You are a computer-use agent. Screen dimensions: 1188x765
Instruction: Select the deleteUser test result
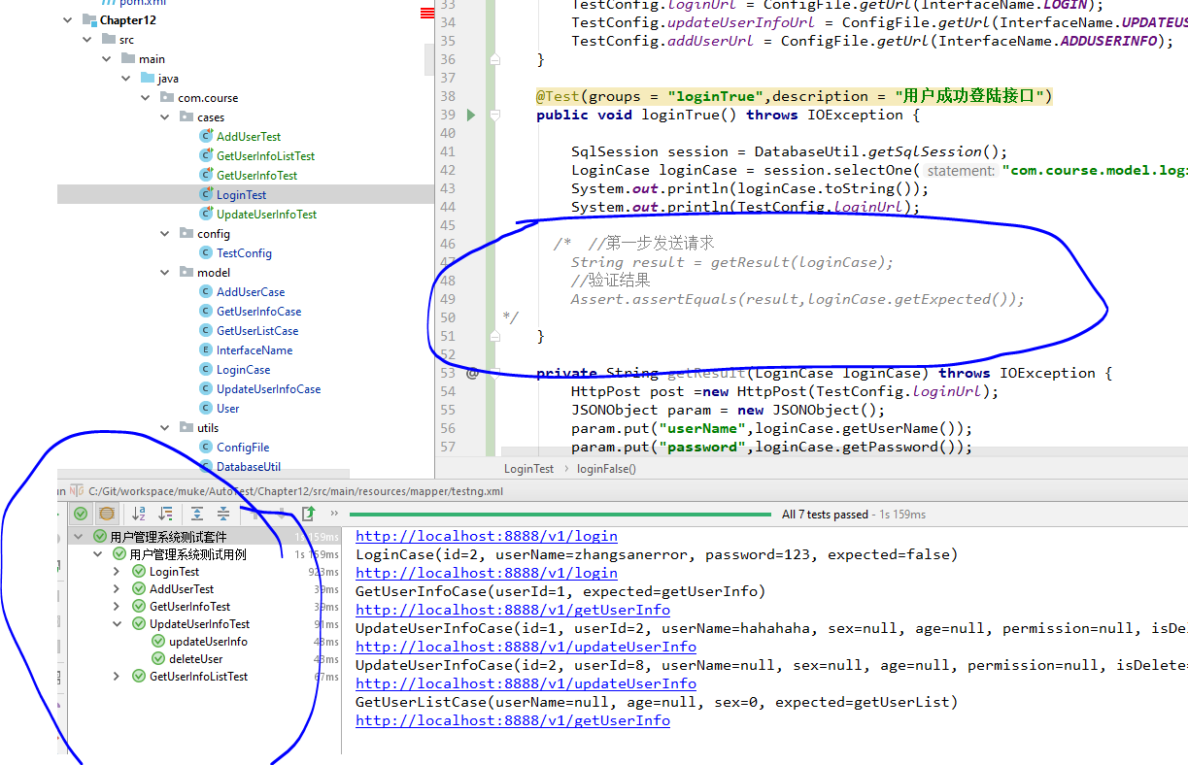click(195, 659)
